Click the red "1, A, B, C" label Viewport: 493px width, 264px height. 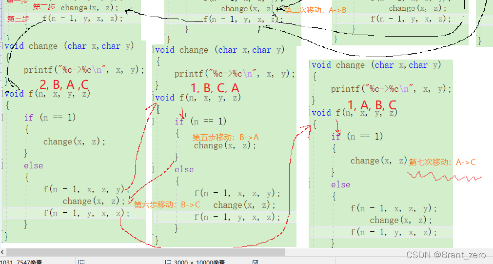[x=372, y=105]
